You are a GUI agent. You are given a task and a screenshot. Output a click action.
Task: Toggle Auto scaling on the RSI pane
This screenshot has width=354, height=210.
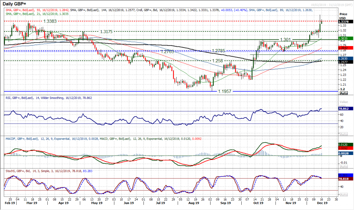(x=344, y=134)
